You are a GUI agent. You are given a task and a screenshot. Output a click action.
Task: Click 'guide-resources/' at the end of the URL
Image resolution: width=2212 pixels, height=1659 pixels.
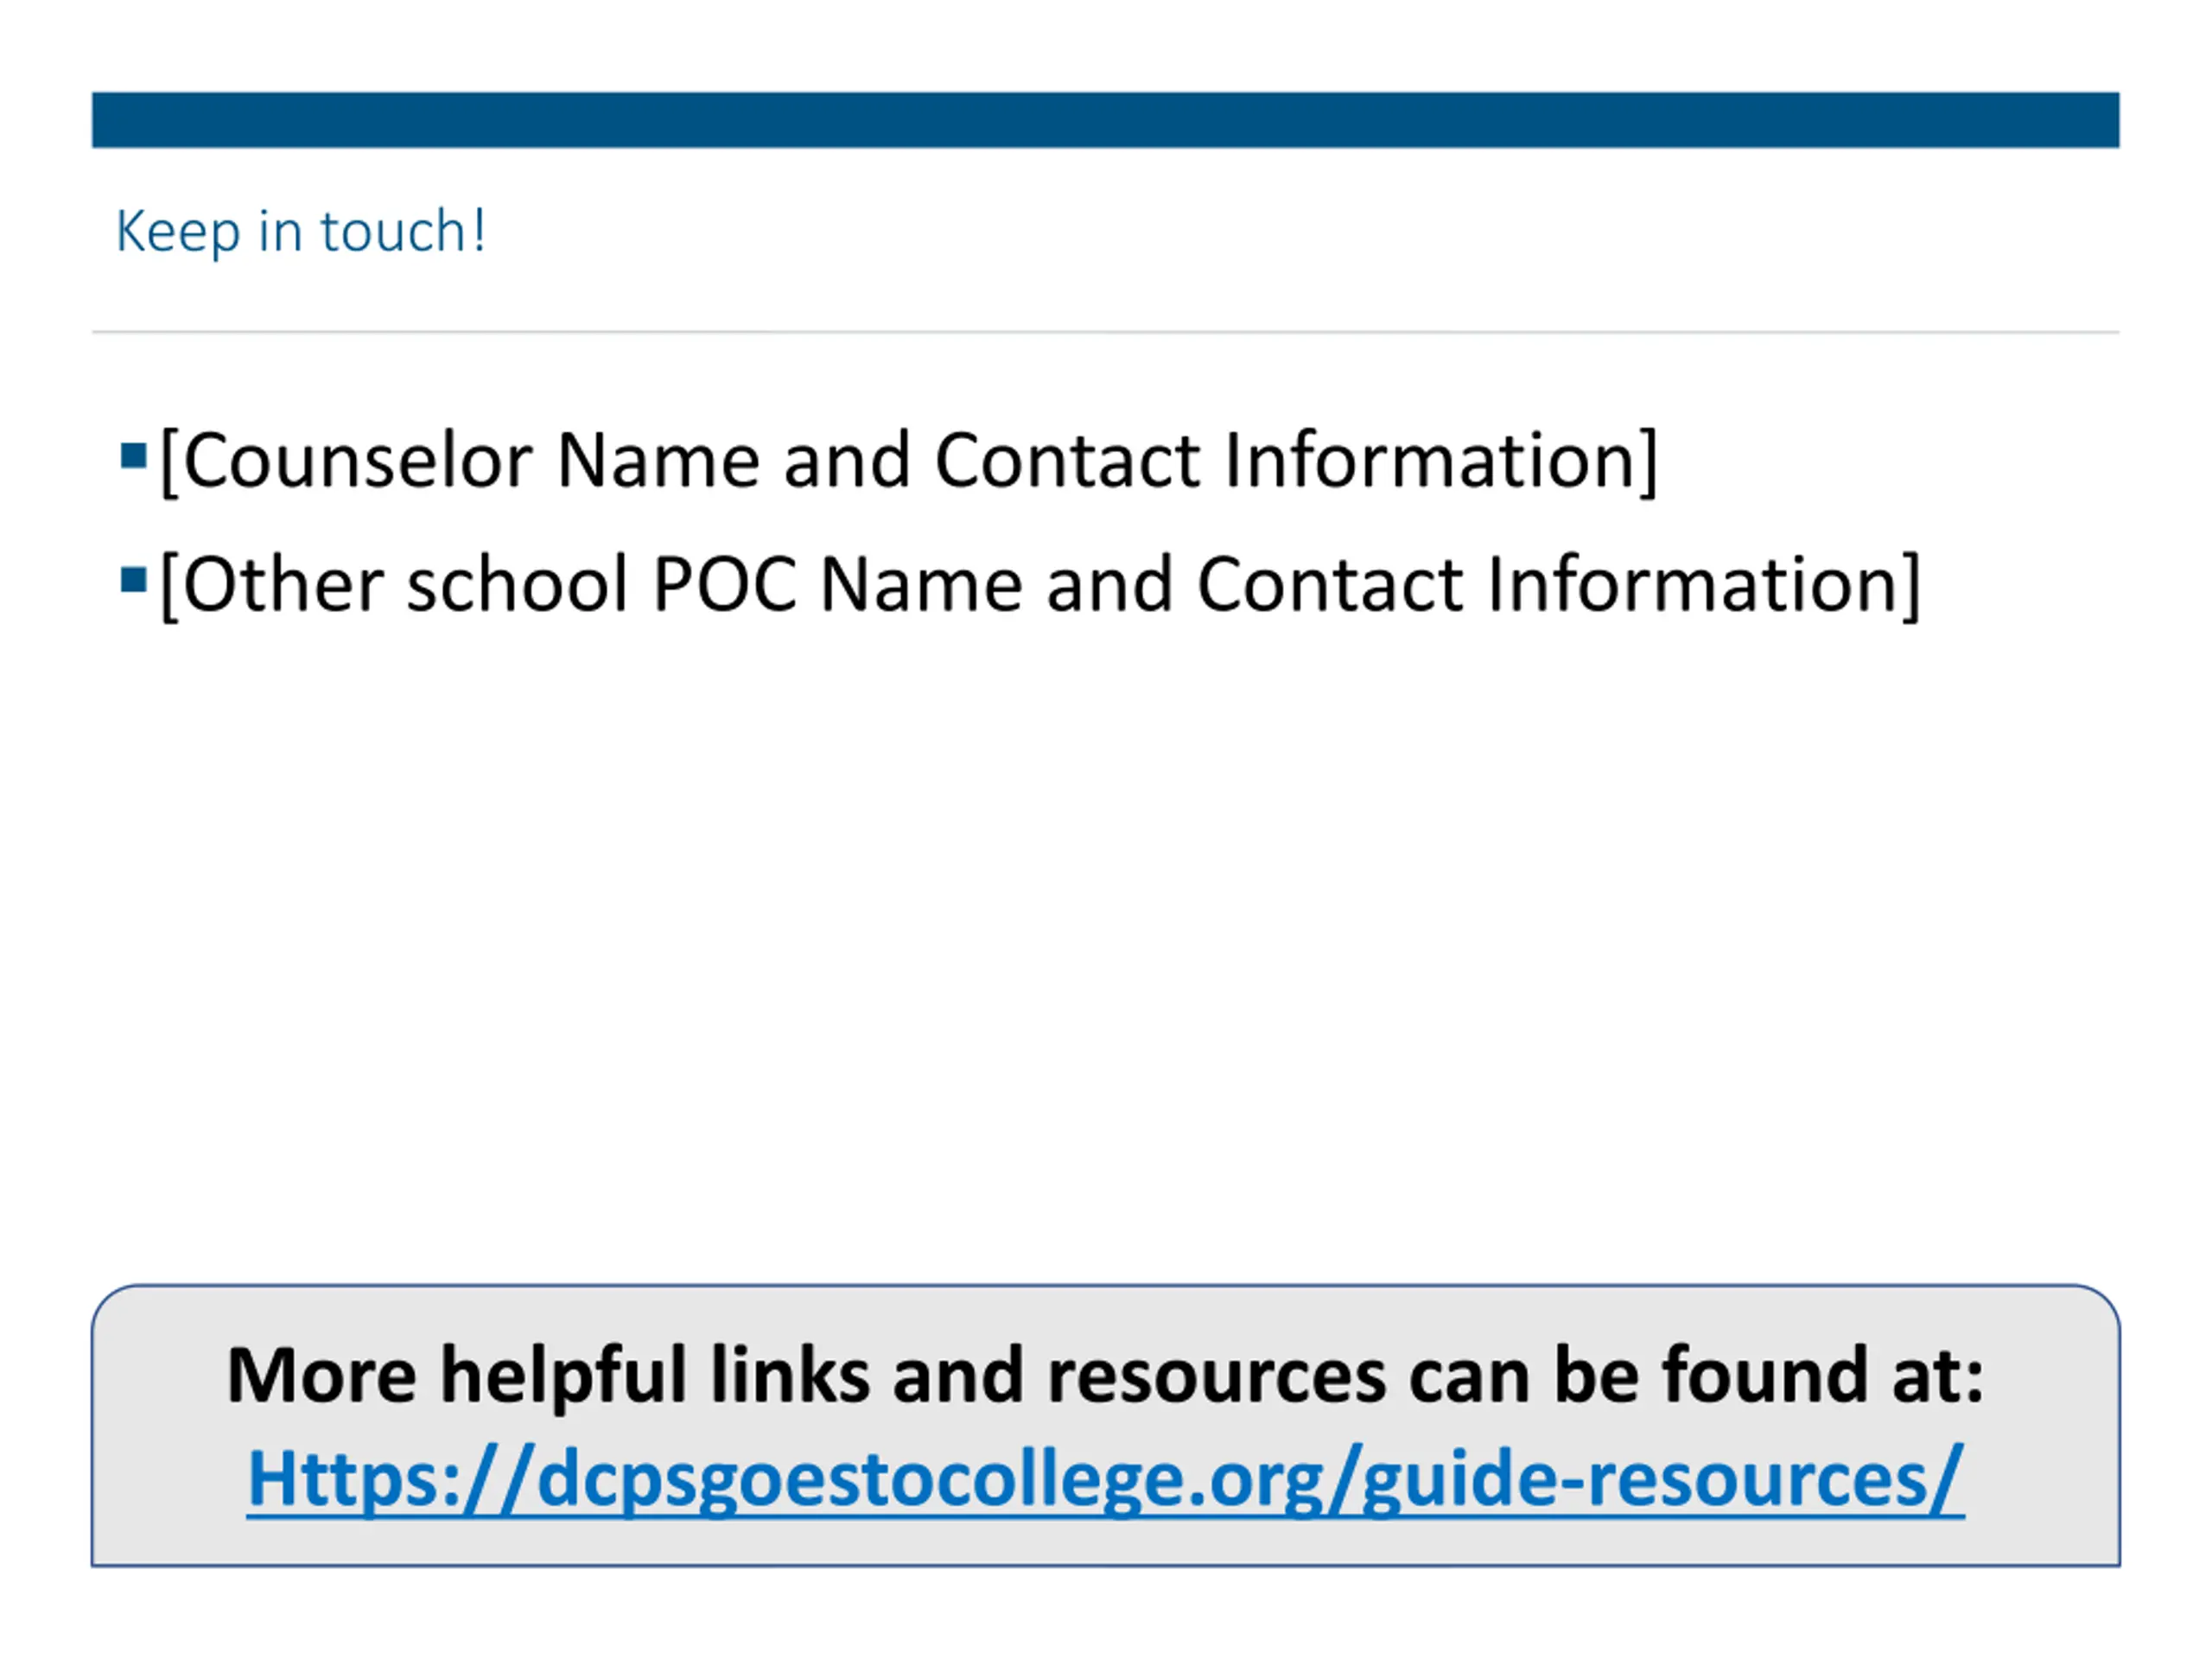(x=1663, y=1479)
